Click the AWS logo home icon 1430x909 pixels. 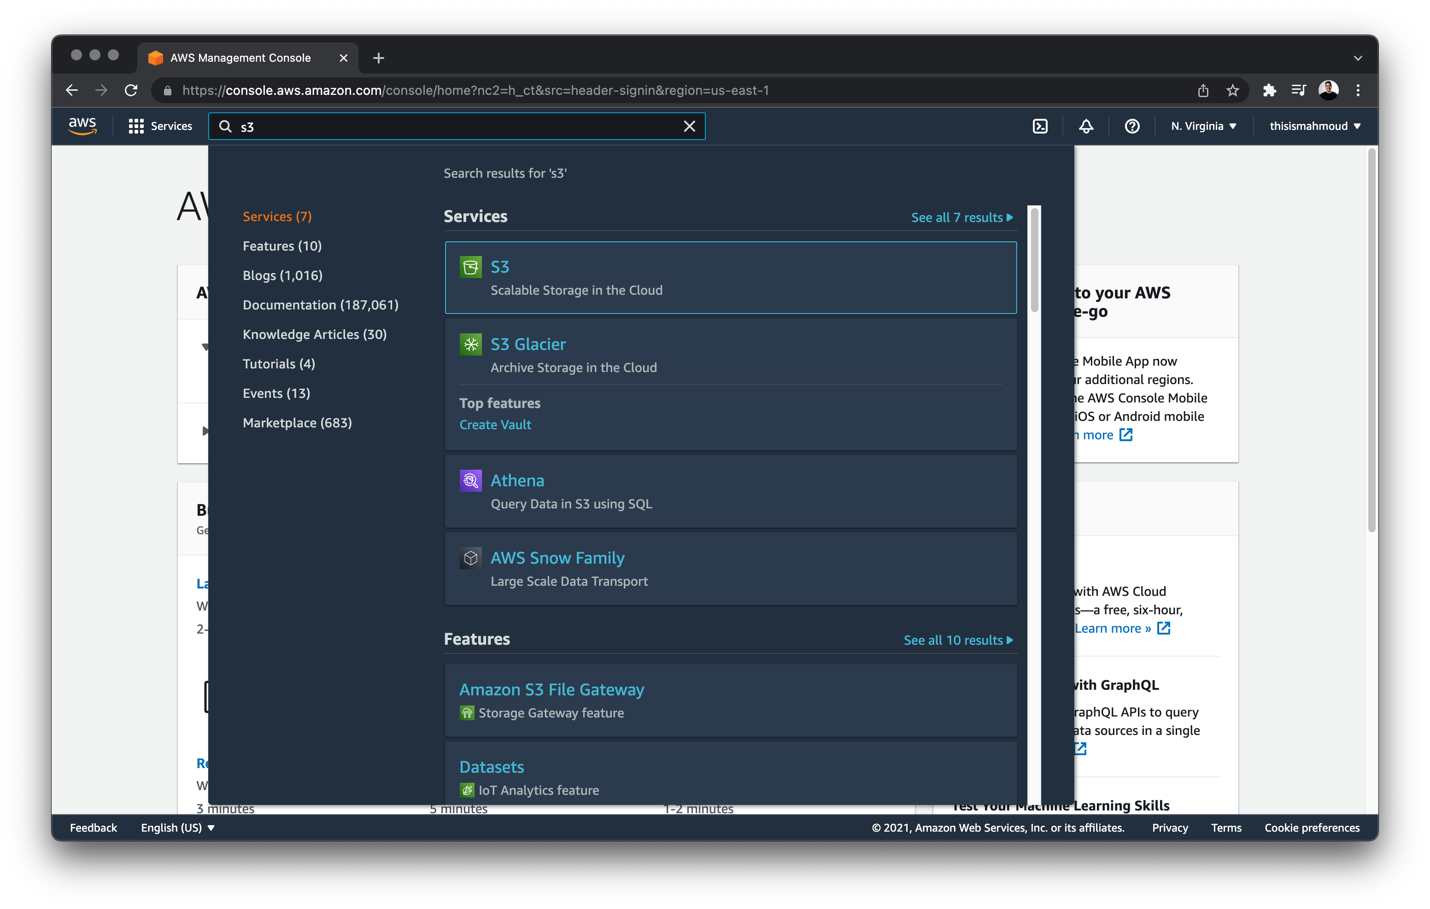pyautogui.click(x=82, y=125)
